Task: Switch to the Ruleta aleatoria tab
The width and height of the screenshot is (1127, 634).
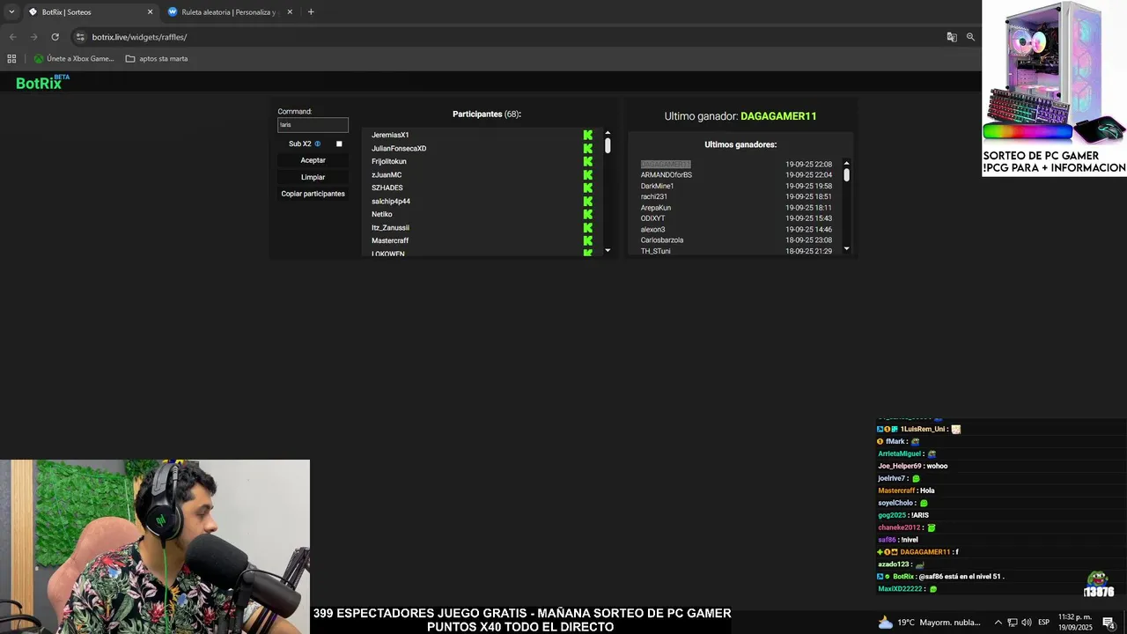Action: pyautogui.click(x=229, y=12)
